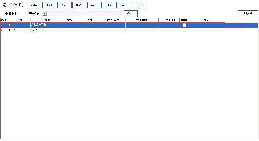Sort by 工号 column header
Screen dimensions: 259x141
[20, 20]
